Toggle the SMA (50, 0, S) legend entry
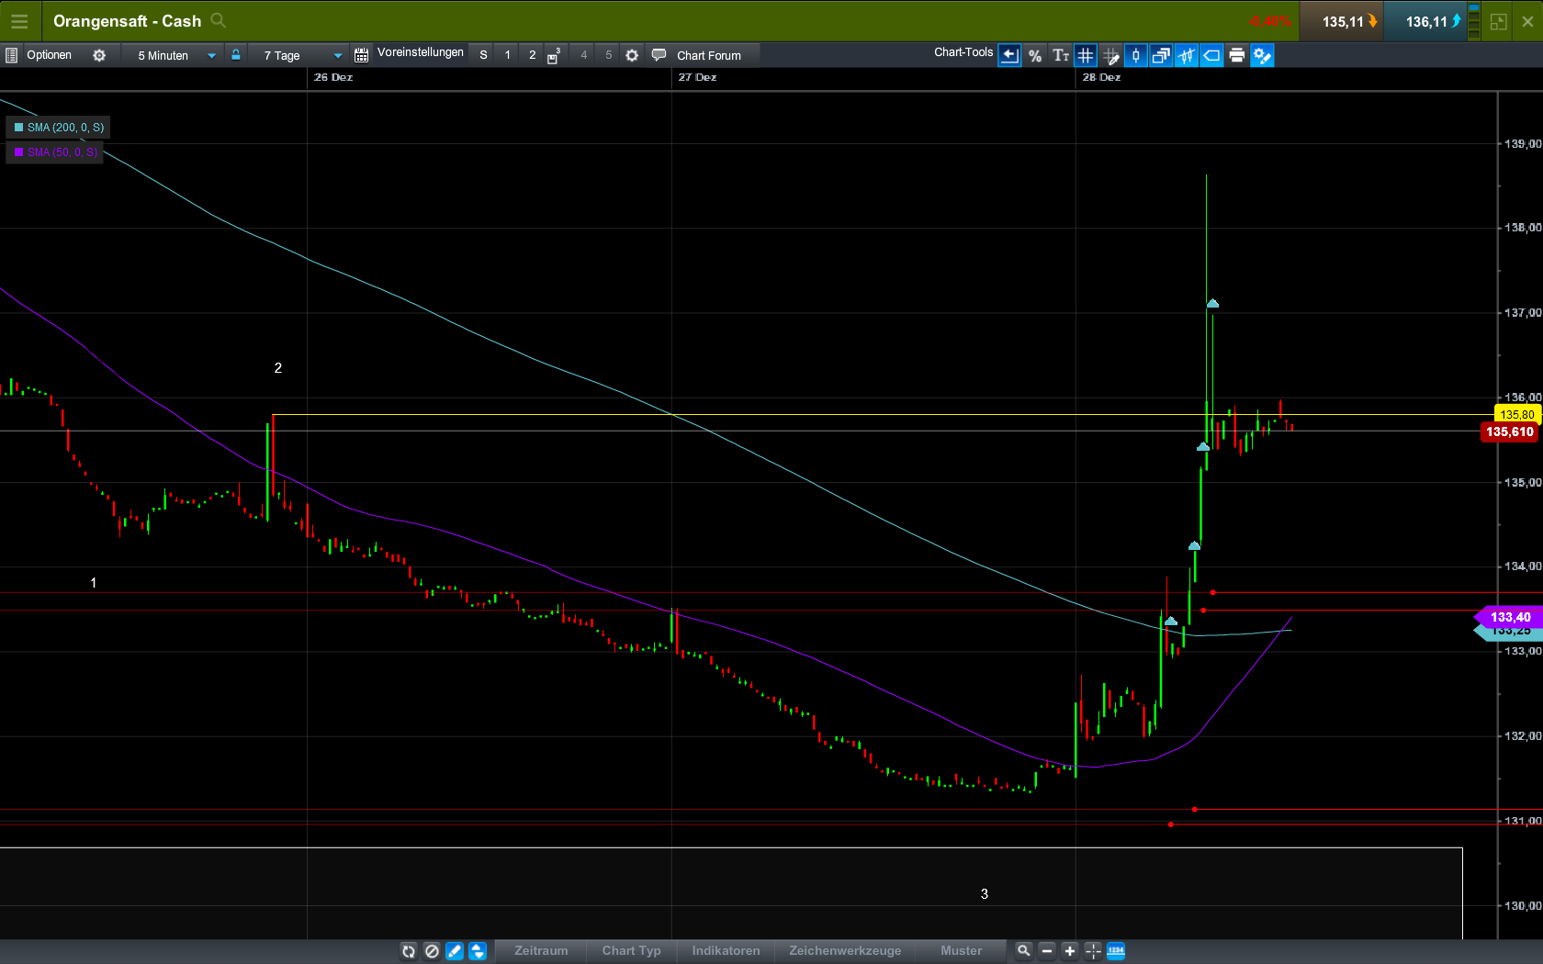This screenshot has height=964, width=1543. [x=55, y=152]
